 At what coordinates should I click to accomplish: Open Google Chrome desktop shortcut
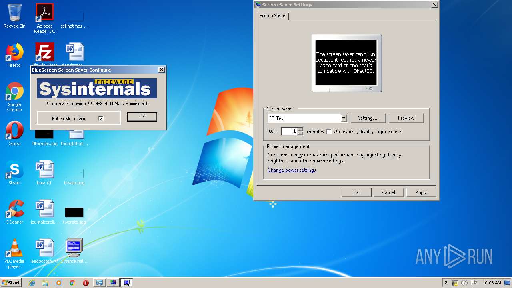click(x=14, y=97)
